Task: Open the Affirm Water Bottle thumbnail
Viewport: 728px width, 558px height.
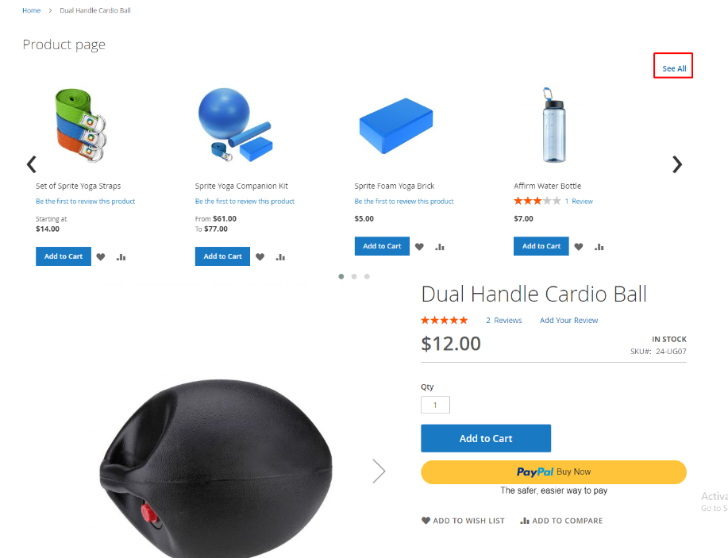Action: [x=554, y=125]
